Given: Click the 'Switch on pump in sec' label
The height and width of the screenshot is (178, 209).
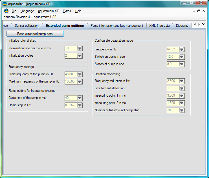Looking at the screenshot, I should click(x=110, y=57).
